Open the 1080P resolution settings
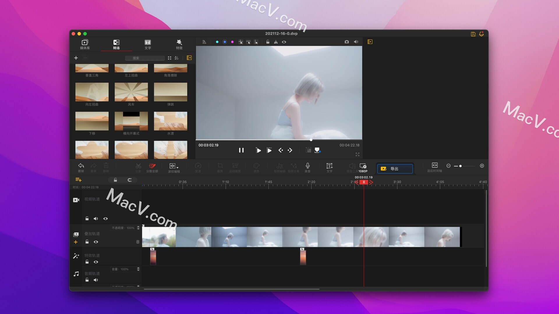Screen dimensions: 559x314 [363, 168]
